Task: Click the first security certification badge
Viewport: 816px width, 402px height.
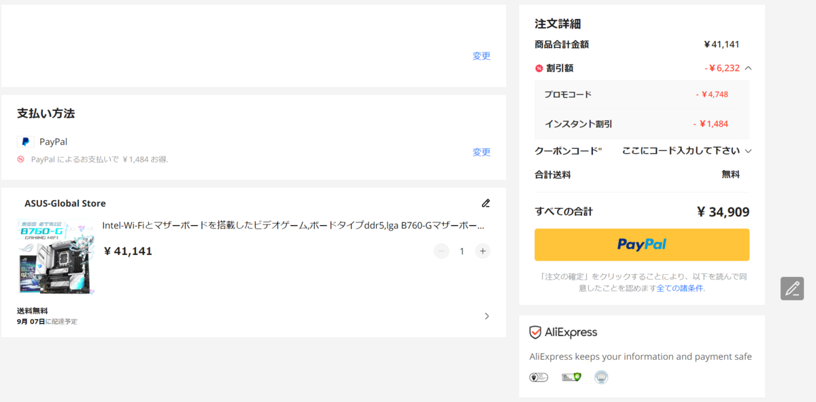Action: click(539, 377)
